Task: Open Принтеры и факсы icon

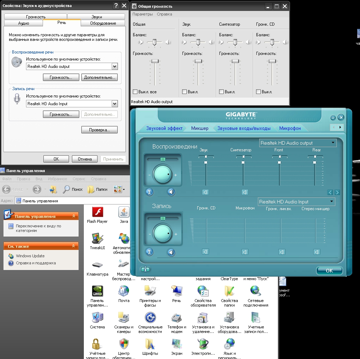Action: (x=150, y=291)
